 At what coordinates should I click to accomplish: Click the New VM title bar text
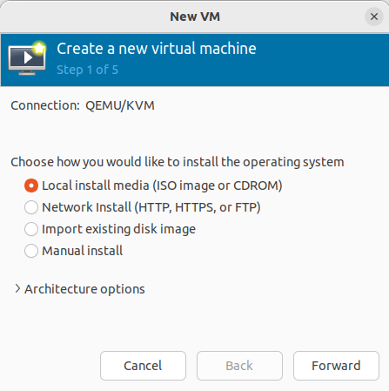[195, 17]
